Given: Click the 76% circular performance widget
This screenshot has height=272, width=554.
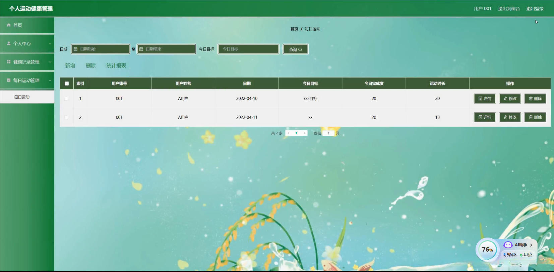Looking at the screenshot, I should (x=487, y=250).
